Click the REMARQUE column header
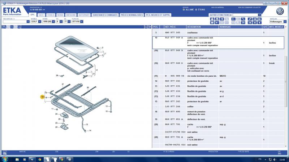 pyautogui.click(x=240, y=27)
